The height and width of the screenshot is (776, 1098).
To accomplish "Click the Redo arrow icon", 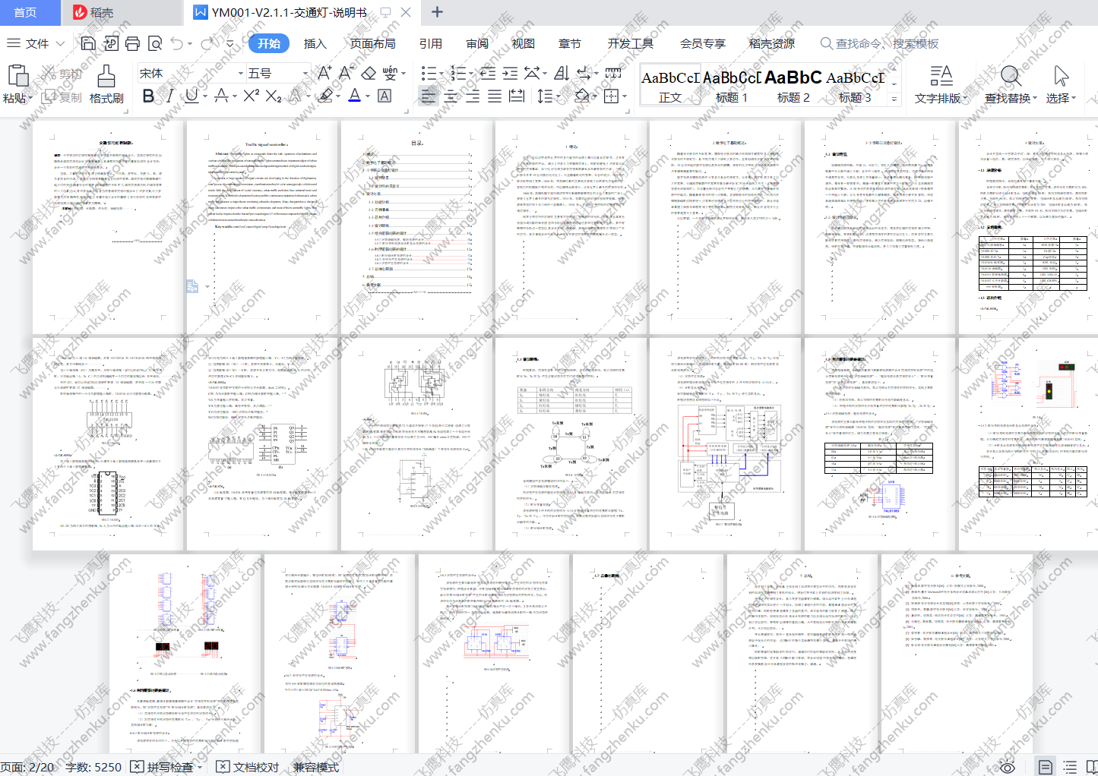I will pyautogui.click(x=207, y=43).
